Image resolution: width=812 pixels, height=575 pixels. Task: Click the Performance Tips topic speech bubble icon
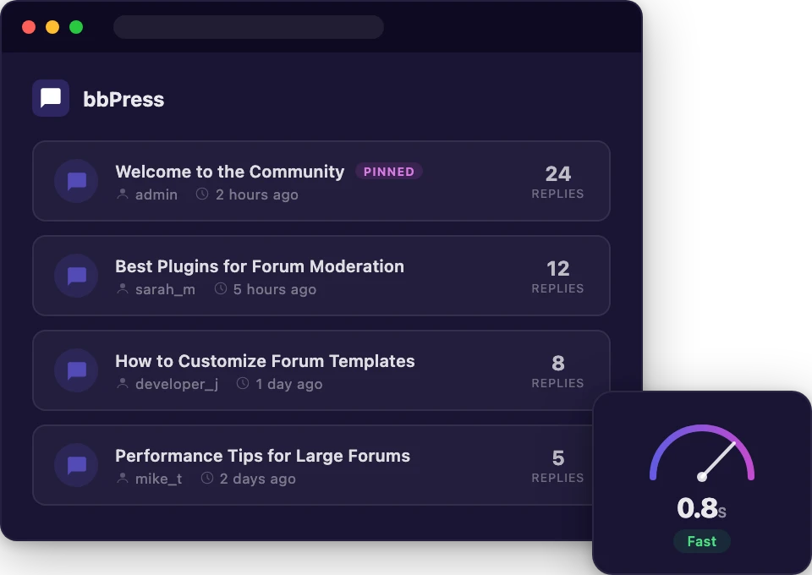pos(76,465)
